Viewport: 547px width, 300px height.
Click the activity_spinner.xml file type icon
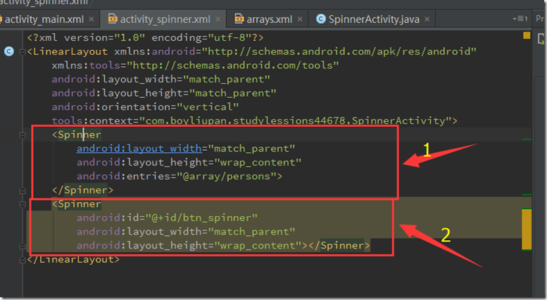(112, 19)
